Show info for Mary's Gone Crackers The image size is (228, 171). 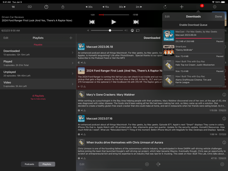tap(224, 95)
